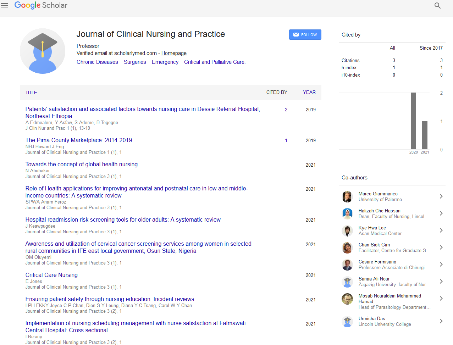Expand Cesare Formisano co-author chevron
Screen dimensions: 453x345
pos(441,265)
